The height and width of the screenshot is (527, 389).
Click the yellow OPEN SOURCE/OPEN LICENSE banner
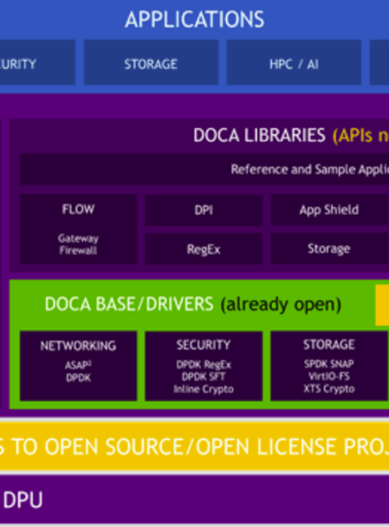[194, 447]
